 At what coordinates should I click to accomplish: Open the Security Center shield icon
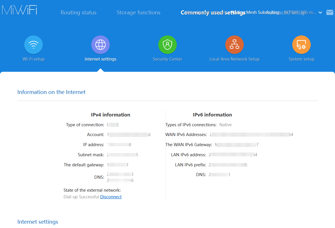point(167,45)
